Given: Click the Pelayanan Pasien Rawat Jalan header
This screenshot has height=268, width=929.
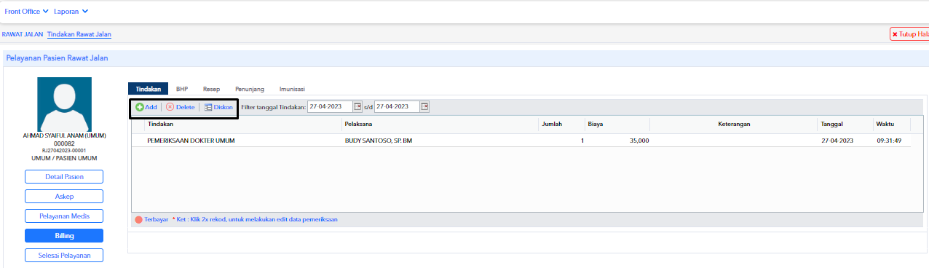Looking at the screenshot, I should point(57,58).
